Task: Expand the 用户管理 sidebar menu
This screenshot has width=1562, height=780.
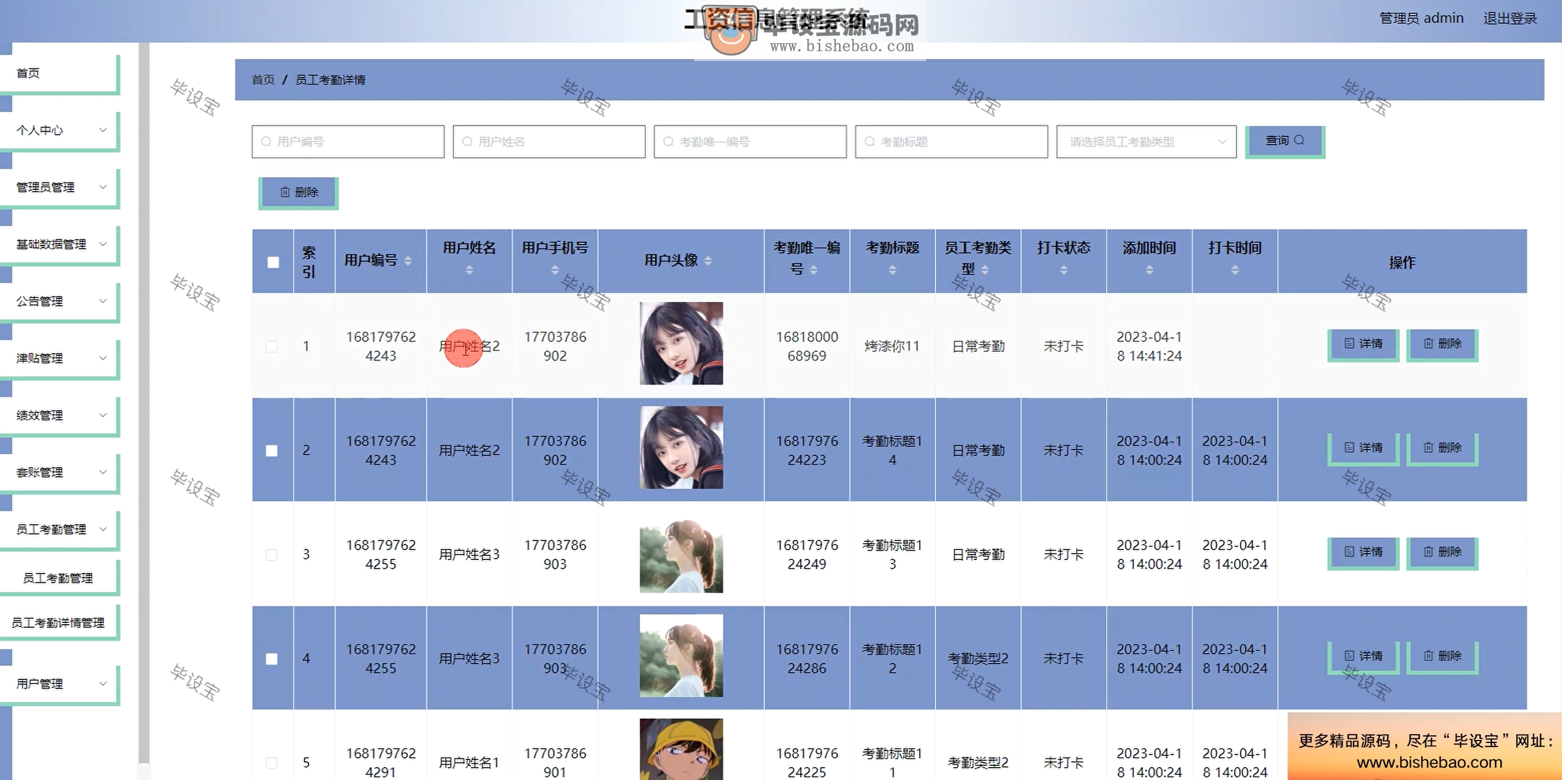Action: (59, 684)
